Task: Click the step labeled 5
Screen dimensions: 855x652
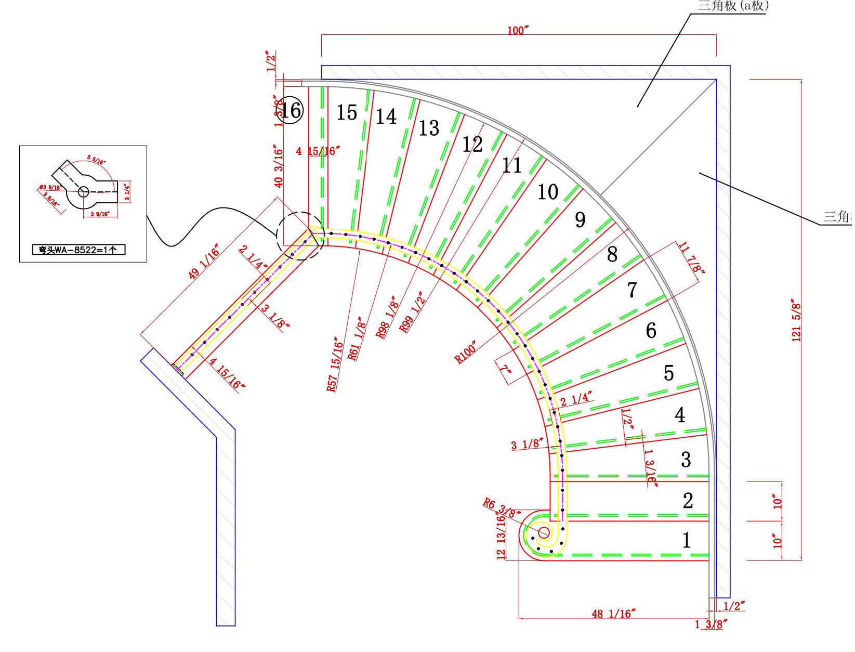Action: (669, 373)
